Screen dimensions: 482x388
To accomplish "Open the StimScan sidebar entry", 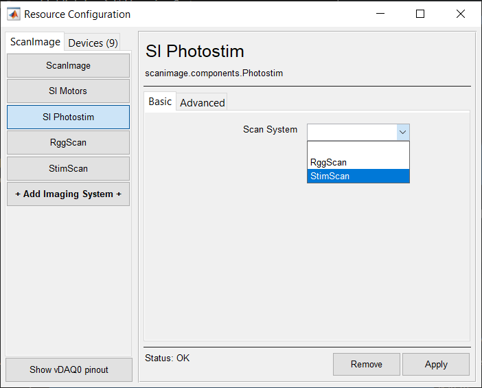I will 68,168.
